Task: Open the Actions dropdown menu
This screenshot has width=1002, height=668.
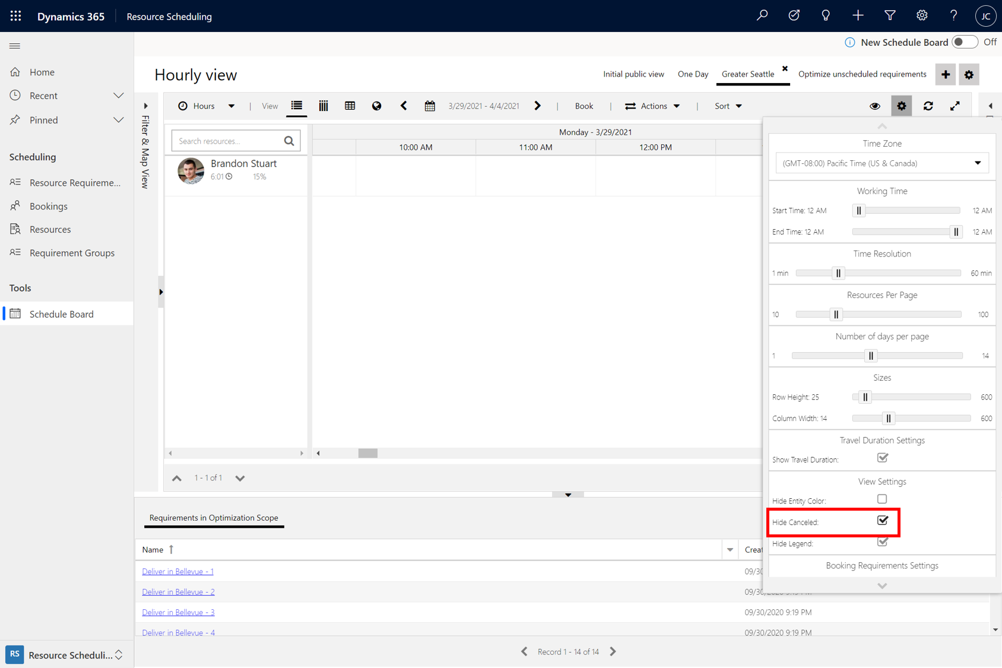Action: pyautogui.click(x=652, y=106)
